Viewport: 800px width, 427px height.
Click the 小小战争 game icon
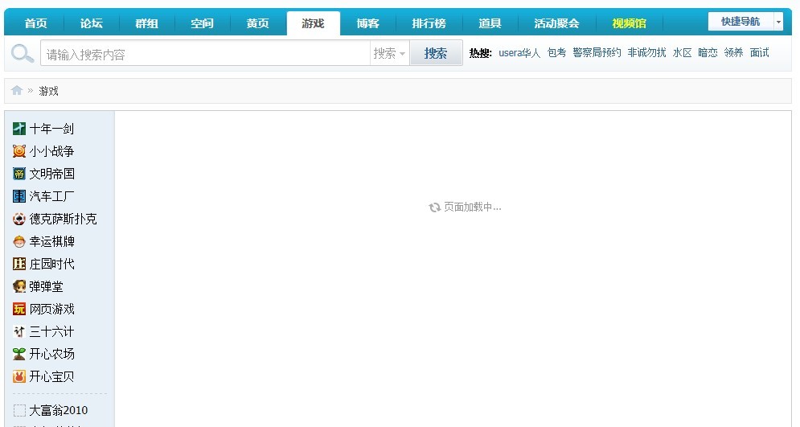(19, 151)
